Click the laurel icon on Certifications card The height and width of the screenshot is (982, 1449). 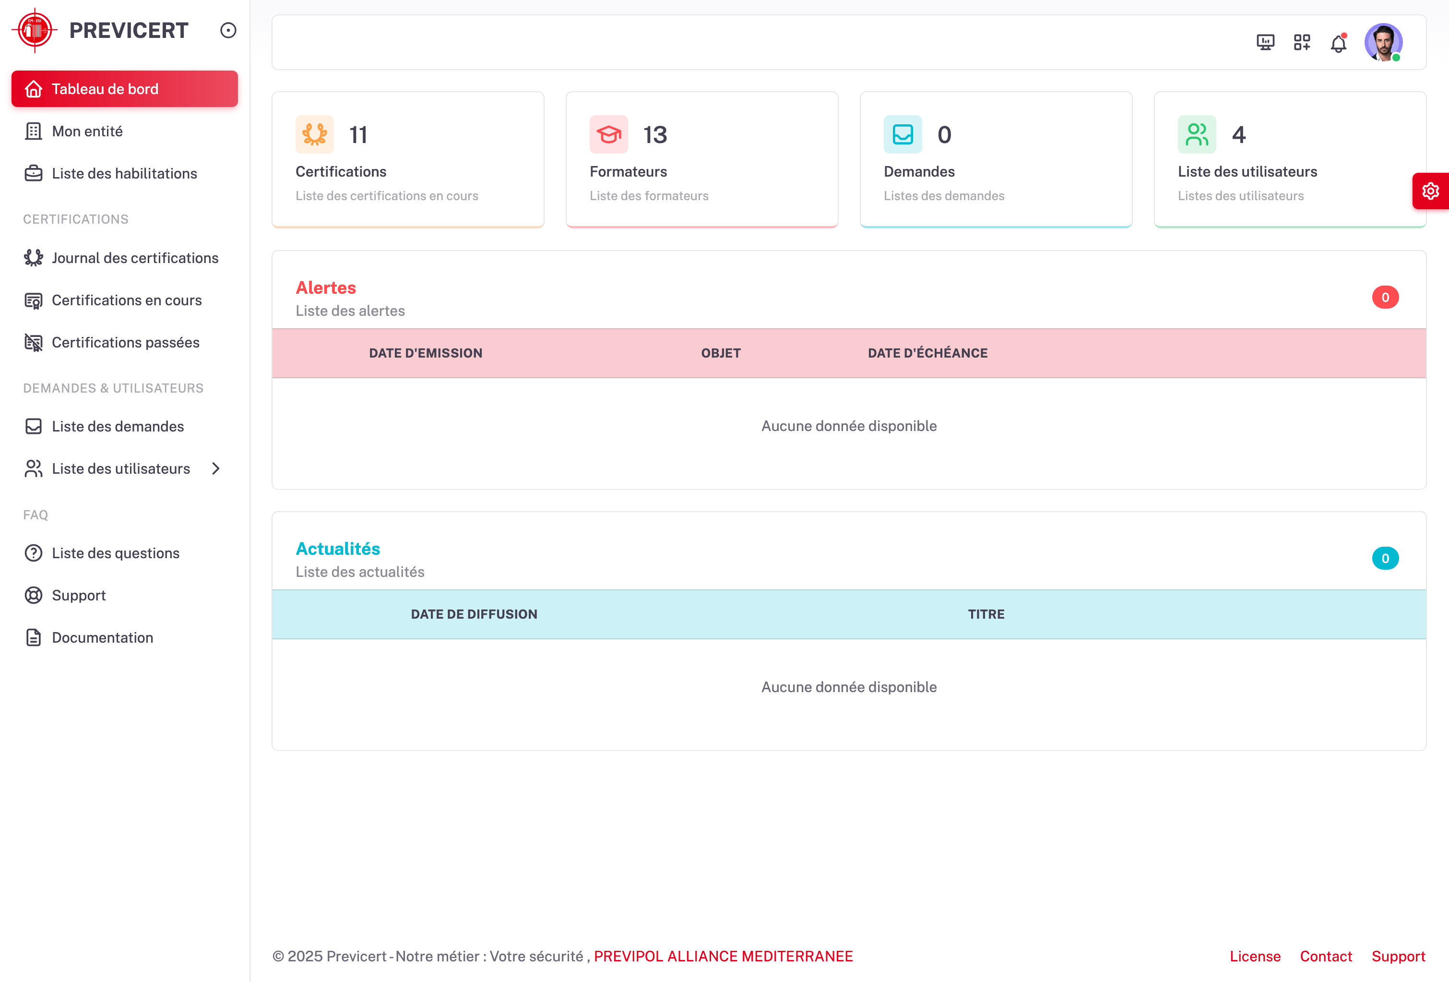pos(314,134)
